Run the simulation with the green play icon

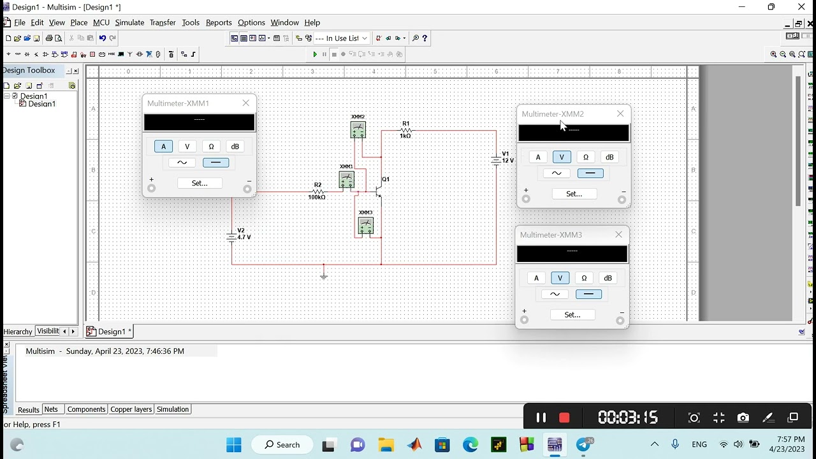click(x=315, y=54)
